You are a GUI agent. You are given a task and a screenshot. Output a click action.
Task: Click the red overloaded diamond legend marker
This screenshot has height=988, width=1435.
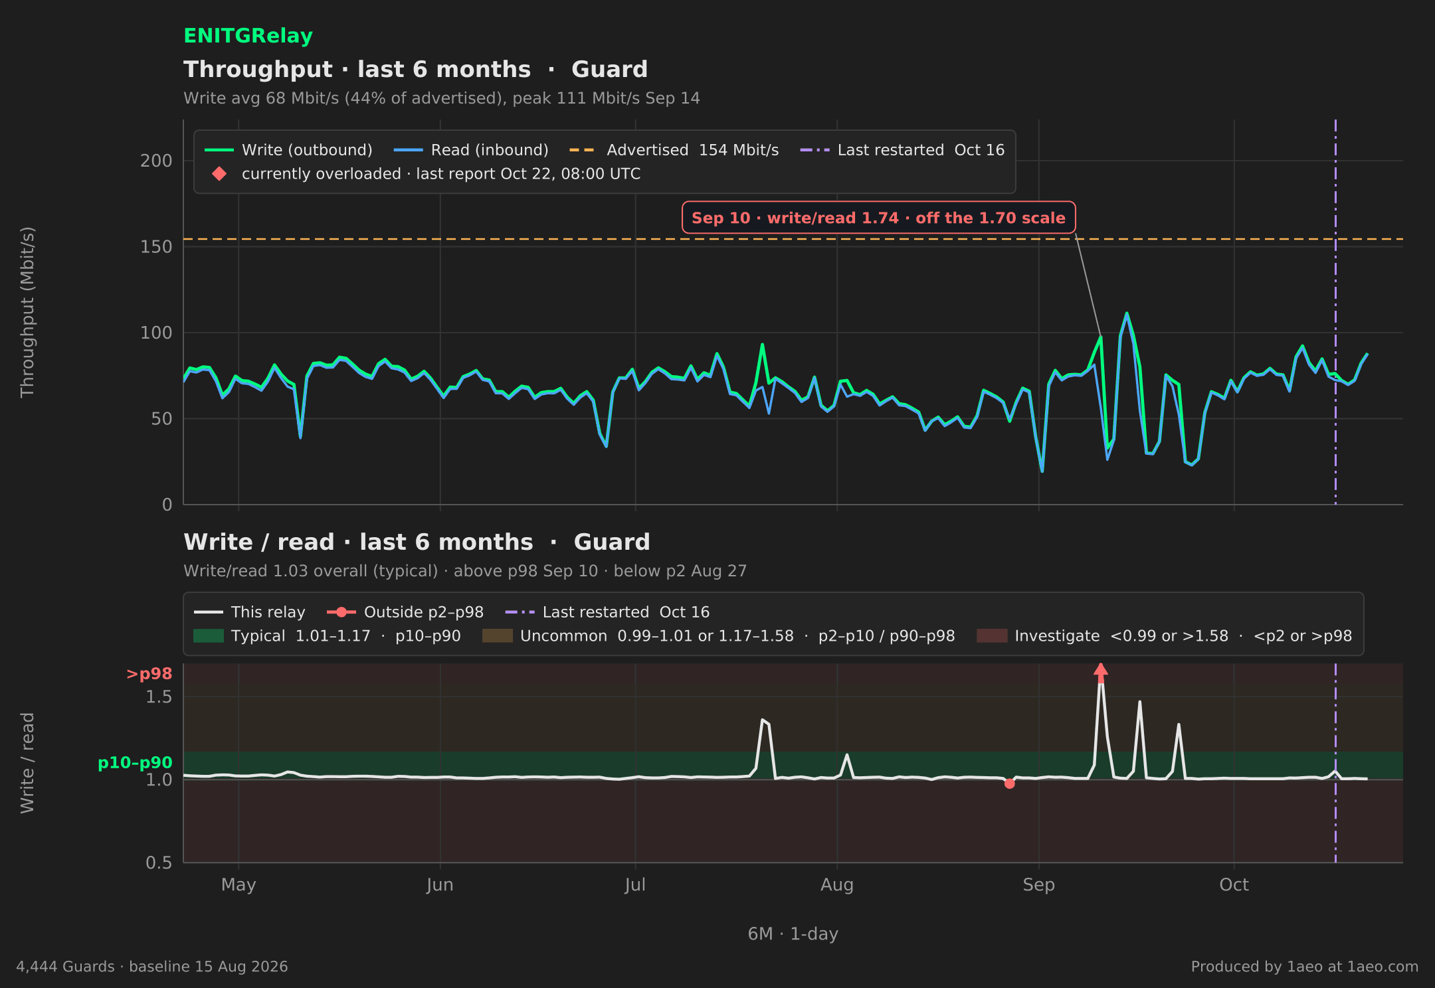219,174
